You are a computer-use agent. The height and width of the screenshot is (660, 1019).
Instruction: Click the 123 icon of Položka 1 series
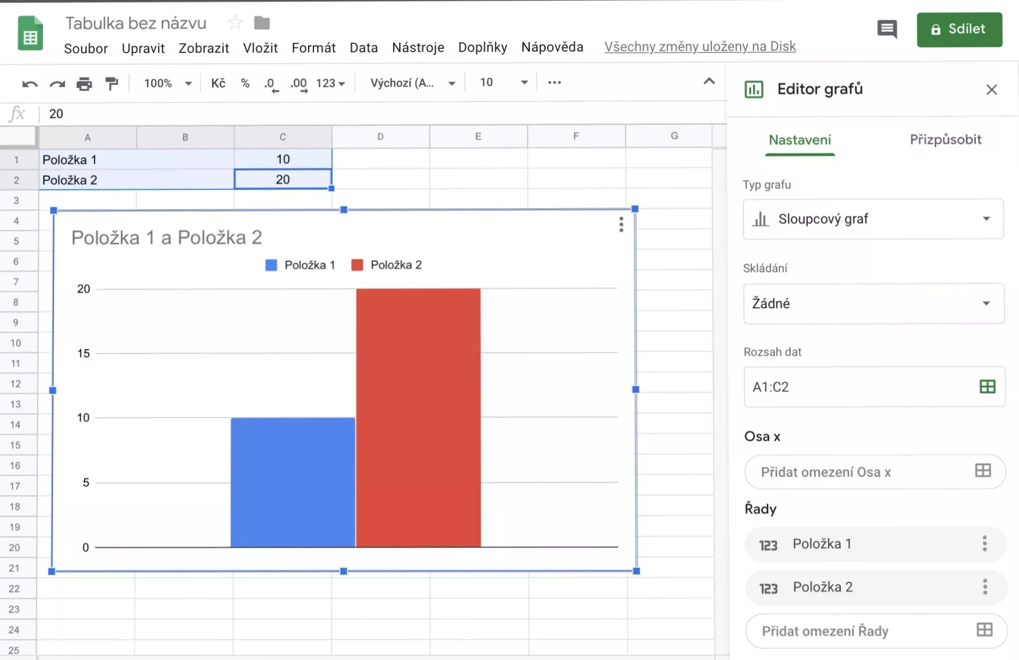768,545
